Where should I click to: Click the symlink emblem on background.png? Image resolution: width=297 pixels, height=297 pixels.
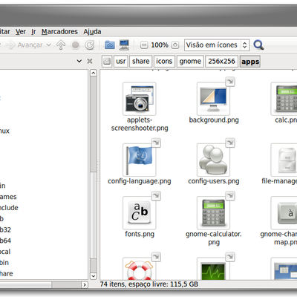230,82
